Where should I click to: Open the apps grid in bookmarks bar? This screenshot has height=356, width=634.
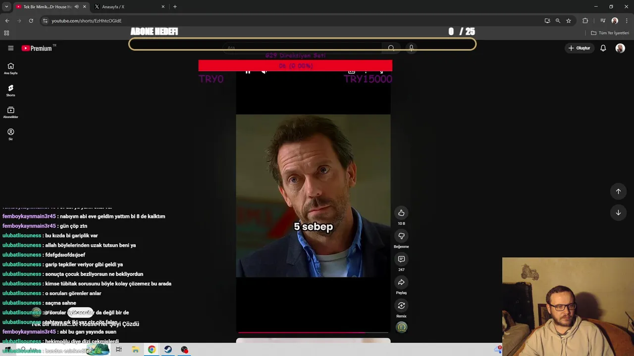click(x=6, y=33)
